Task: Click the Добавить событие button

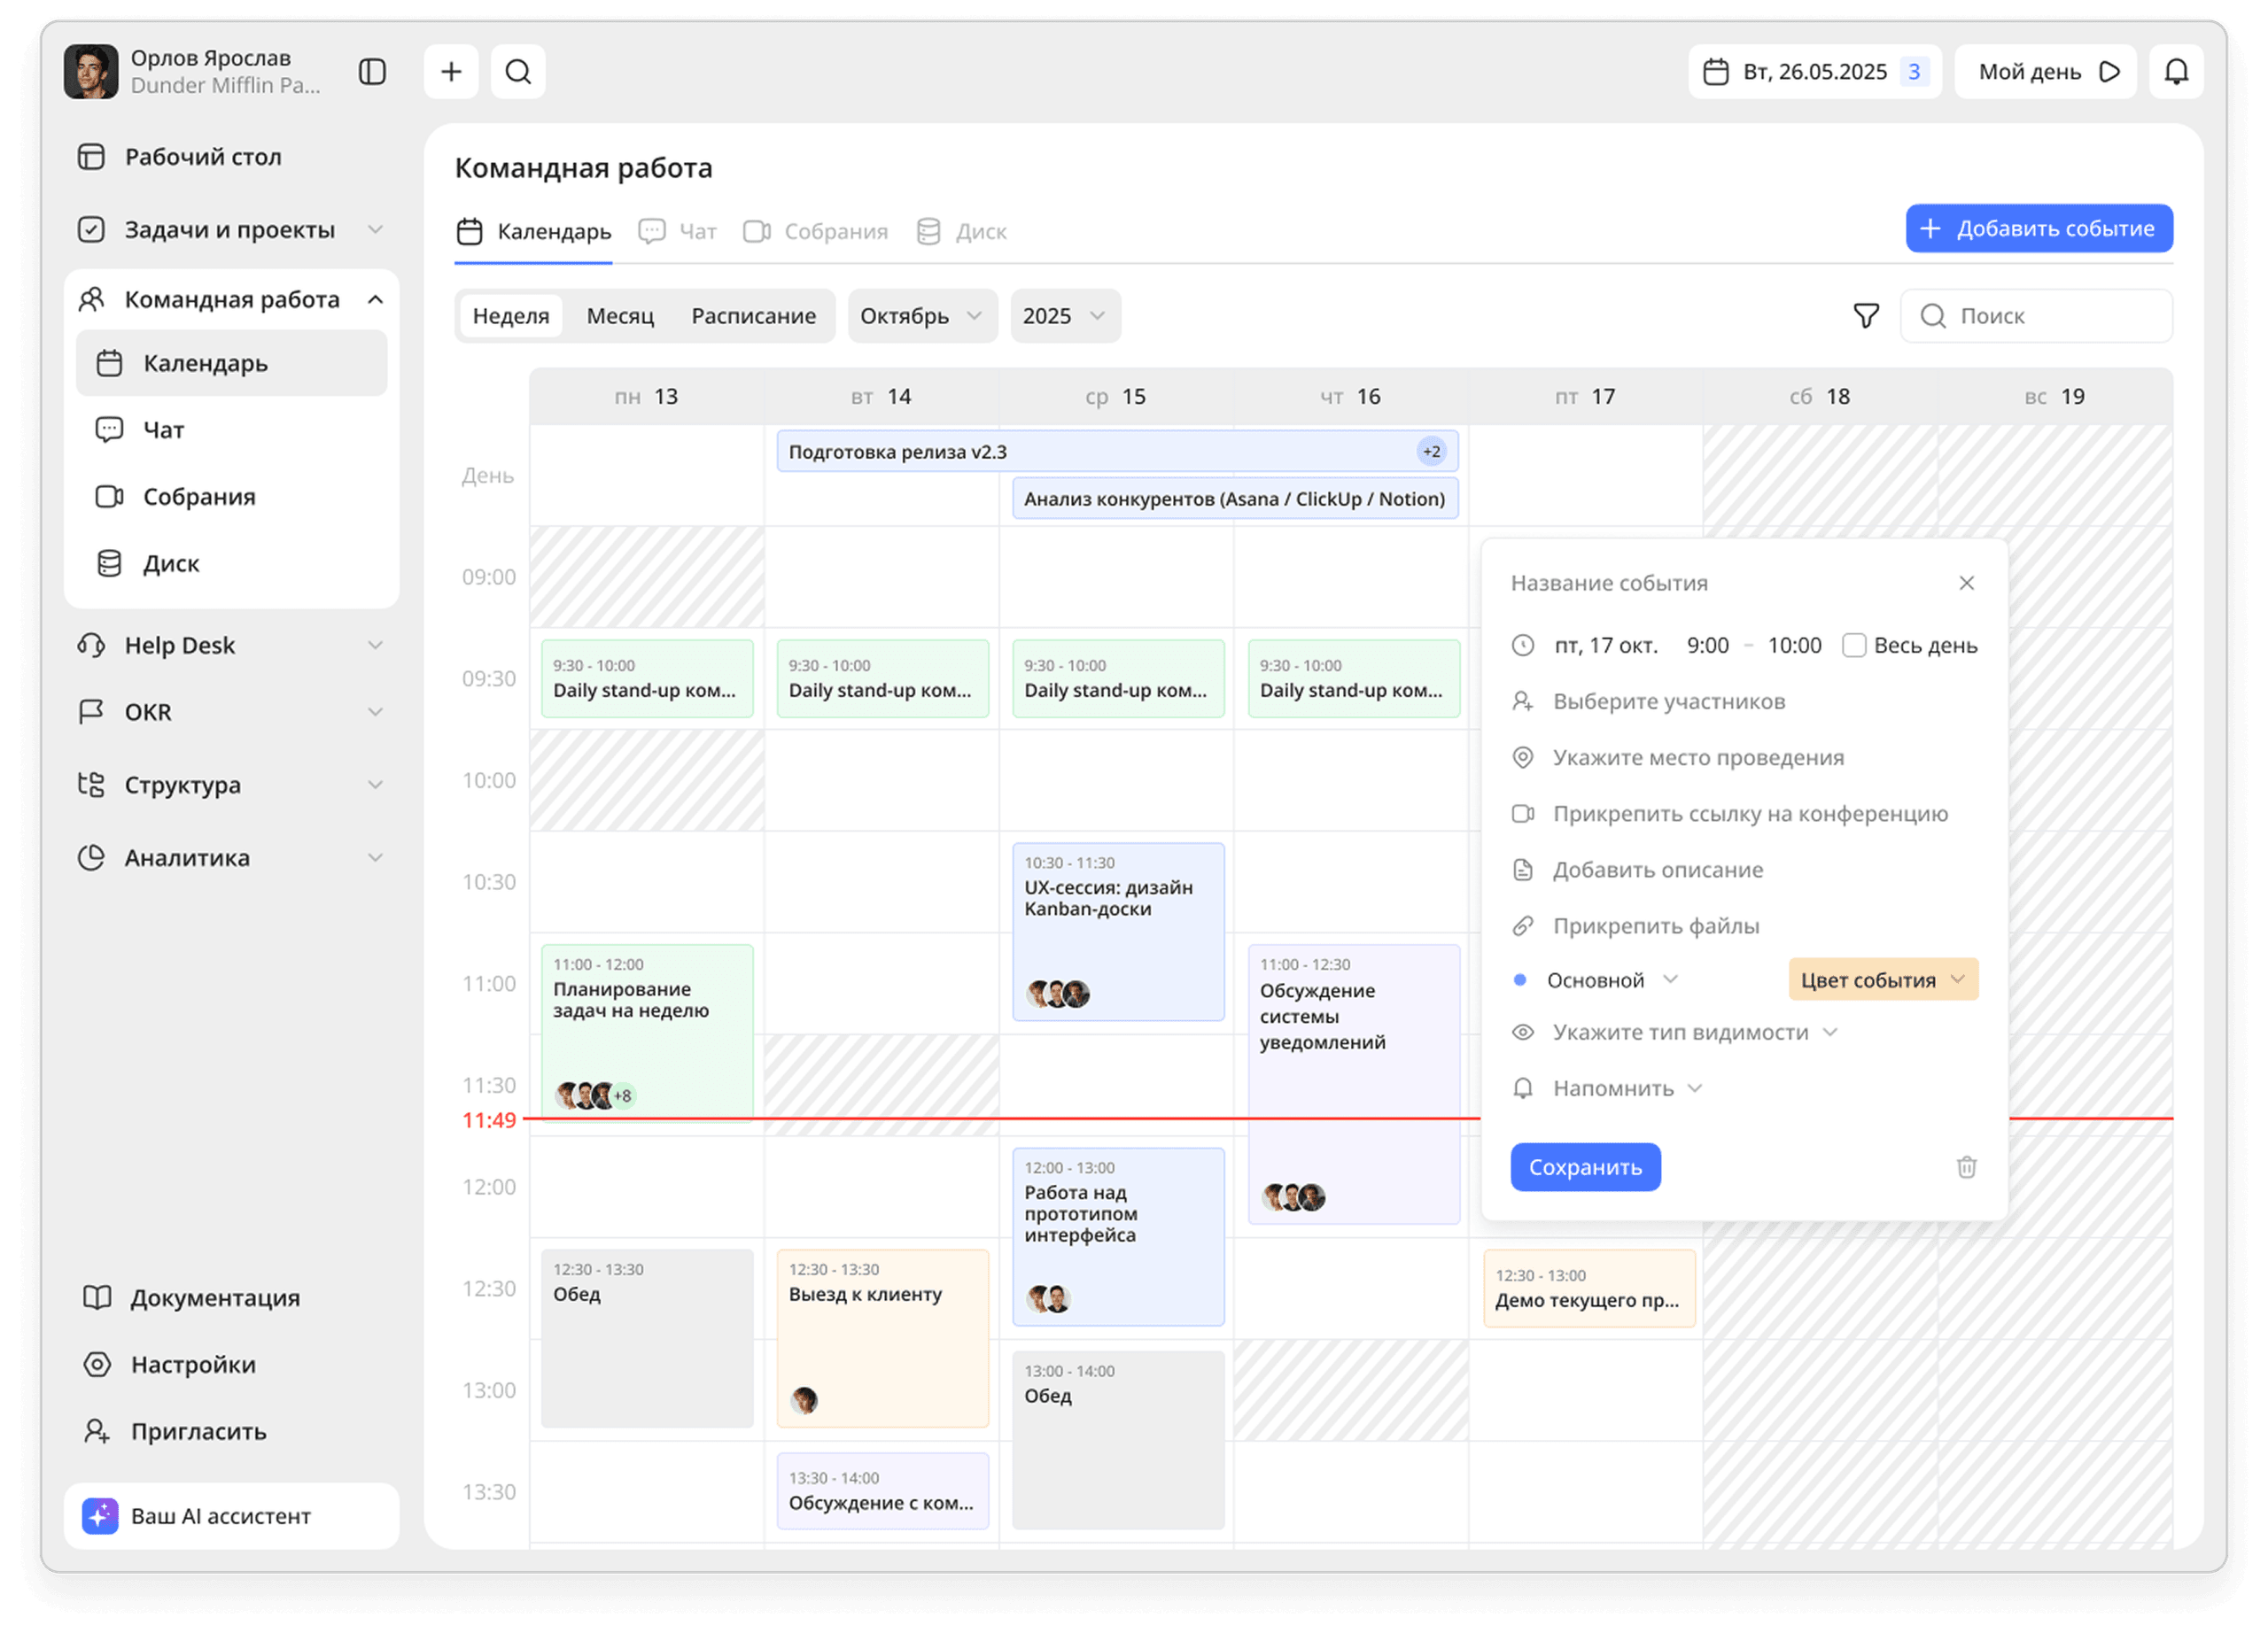Action: click(x=2038, y=228)
